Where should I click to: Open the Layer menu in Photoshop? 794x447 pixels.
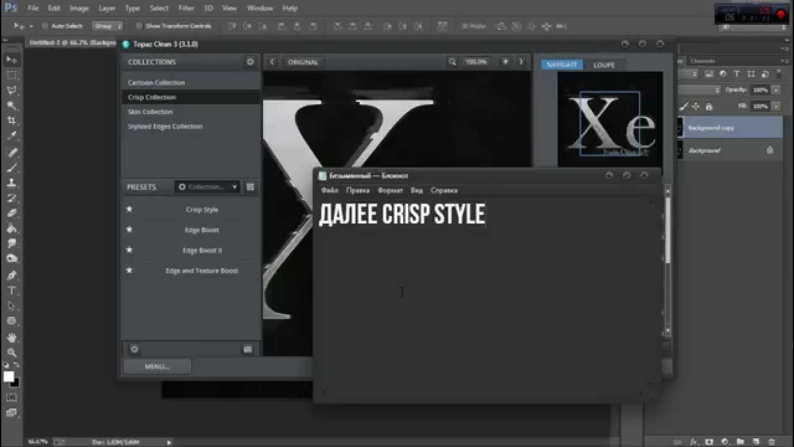pyautogui.click(x=107, y=8)
